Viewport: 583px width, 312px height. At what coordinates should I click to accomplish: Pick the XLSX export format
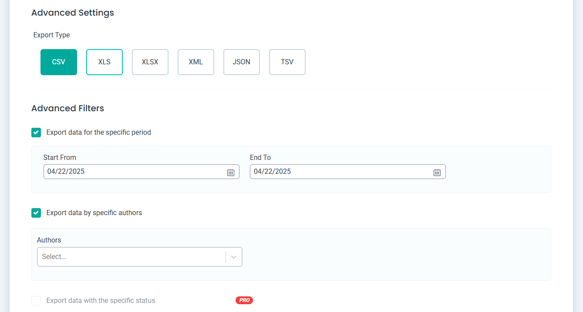pos(150,62)
